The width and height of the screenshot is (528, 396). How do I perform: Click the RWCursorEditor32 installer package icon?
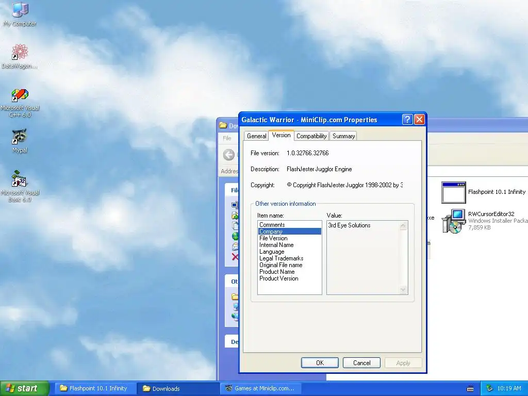click(x=454, y=221)
